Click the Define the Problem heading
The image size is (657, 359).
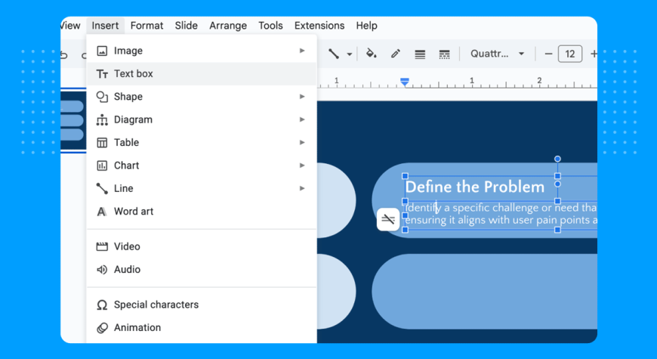tap(475, 187)
